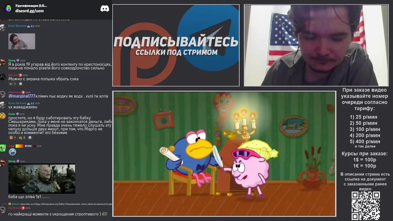
Task: Click the '5) 400 р/мин' tariff line
Action: click(365, 142)
